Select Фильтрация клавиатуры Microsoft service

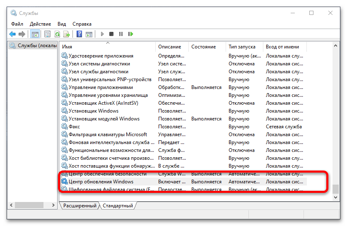183,135
